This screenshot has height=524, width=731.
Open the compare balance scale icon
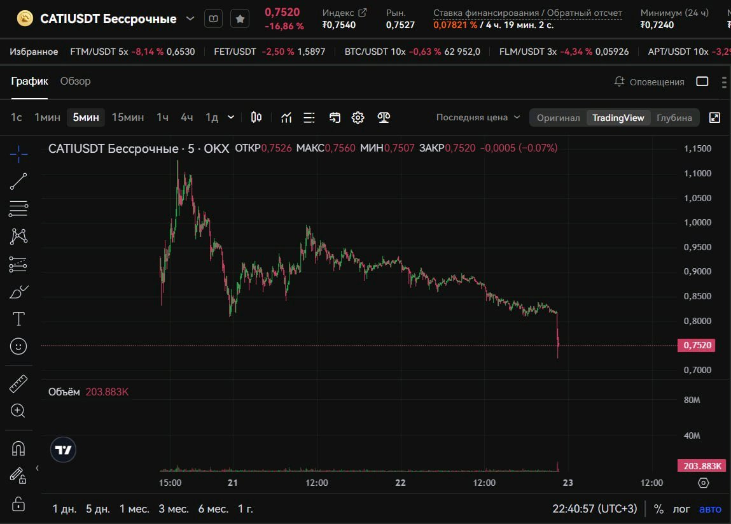point(384,118)
